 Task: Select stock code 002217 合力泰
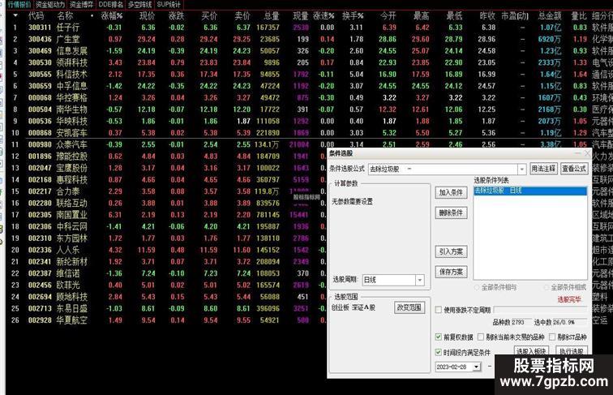click(54, 191)
